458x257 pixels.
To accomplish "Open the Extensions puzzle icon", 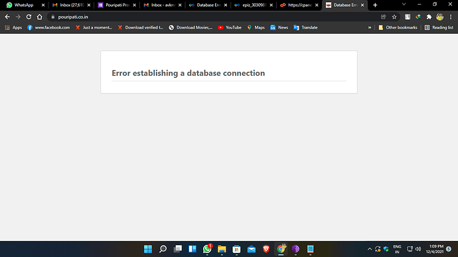I will (x=429, y=17).
